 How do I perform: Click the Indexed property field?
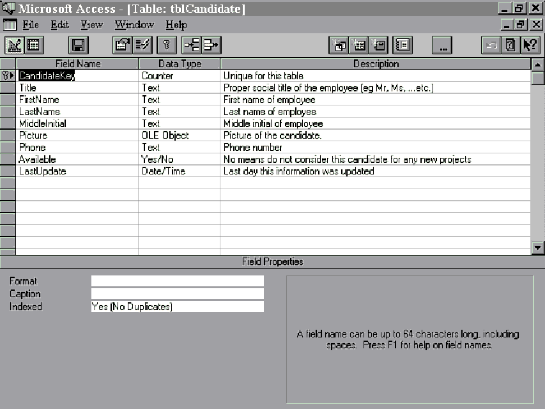177,307
